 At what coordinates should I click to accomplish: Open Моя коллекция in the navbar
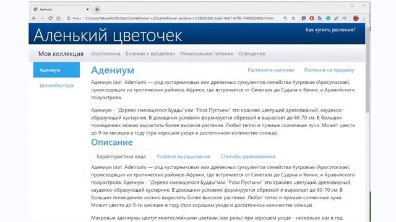[61, 54]
